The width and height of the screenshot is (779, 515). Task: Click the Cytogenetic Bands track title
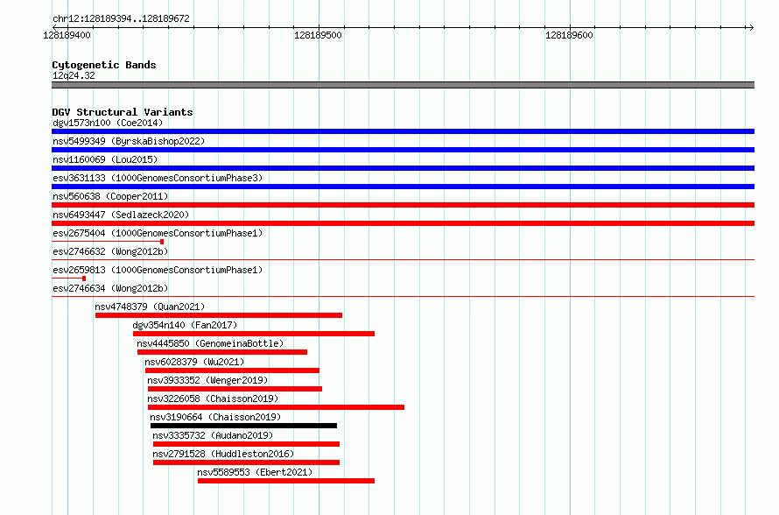coord(104,65)
